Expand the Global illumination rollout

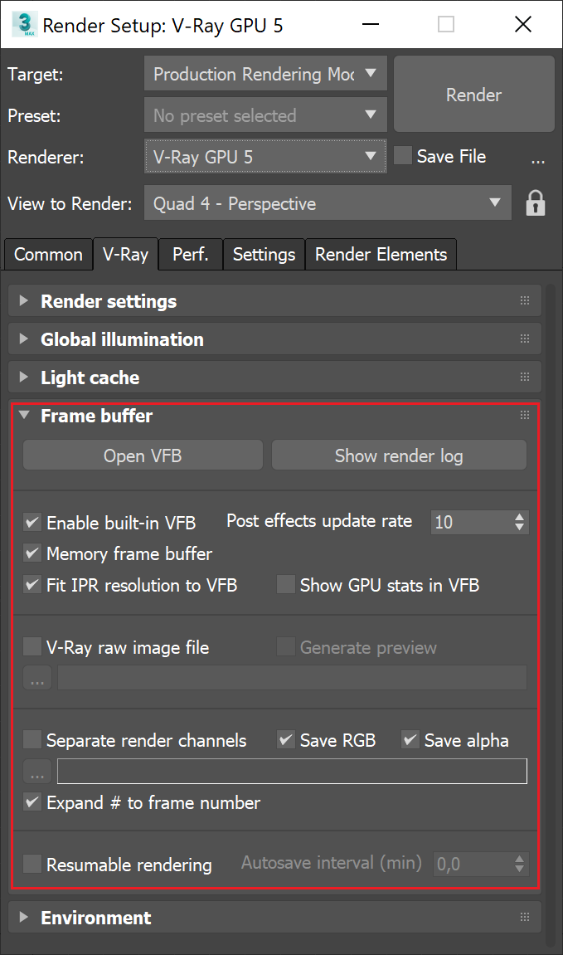[x=122, y=339]
